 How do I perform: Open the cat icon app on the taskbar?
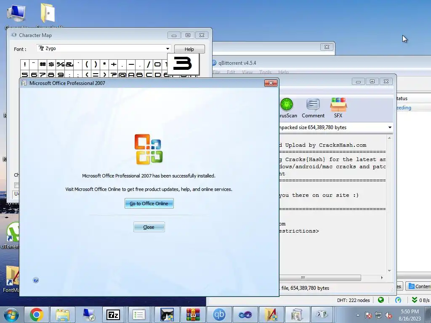point(167,315)
